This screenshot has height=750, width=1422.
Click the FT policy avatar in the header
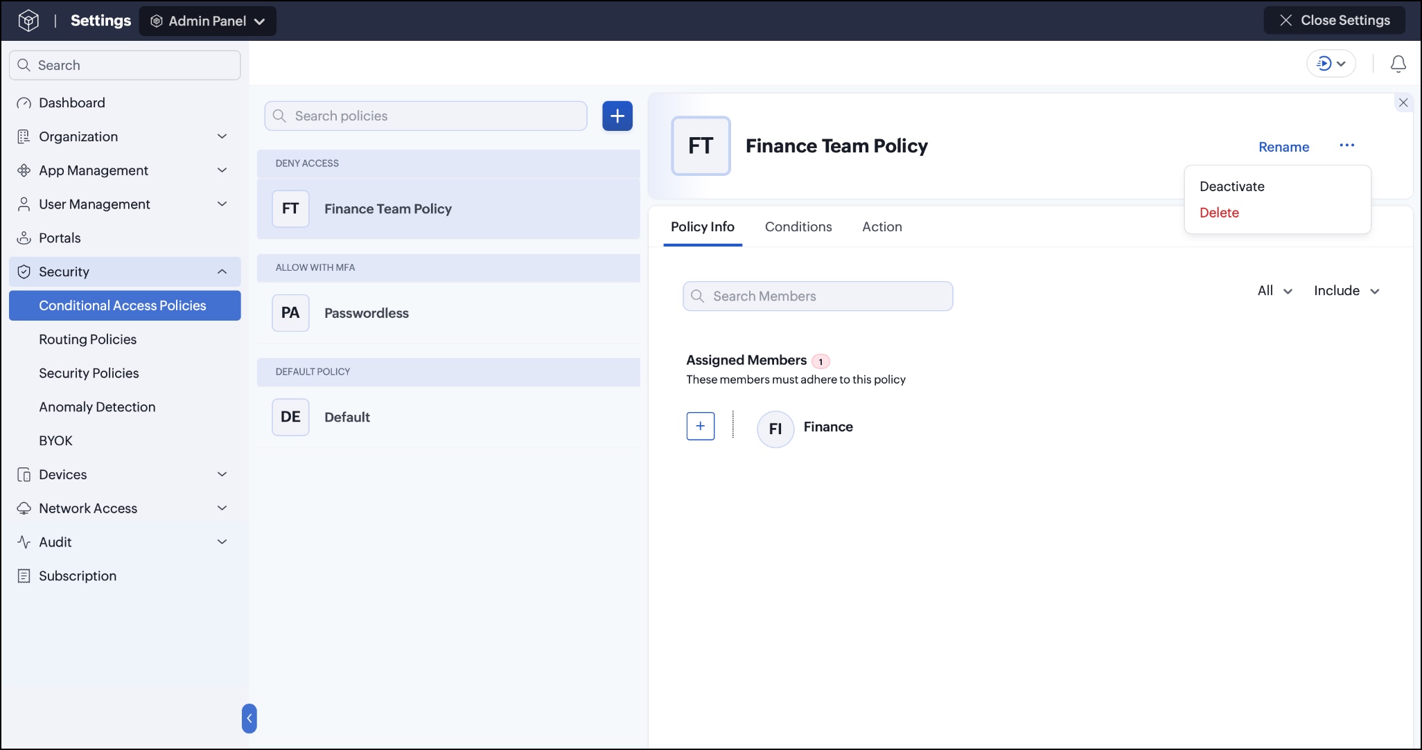[701, 146]
